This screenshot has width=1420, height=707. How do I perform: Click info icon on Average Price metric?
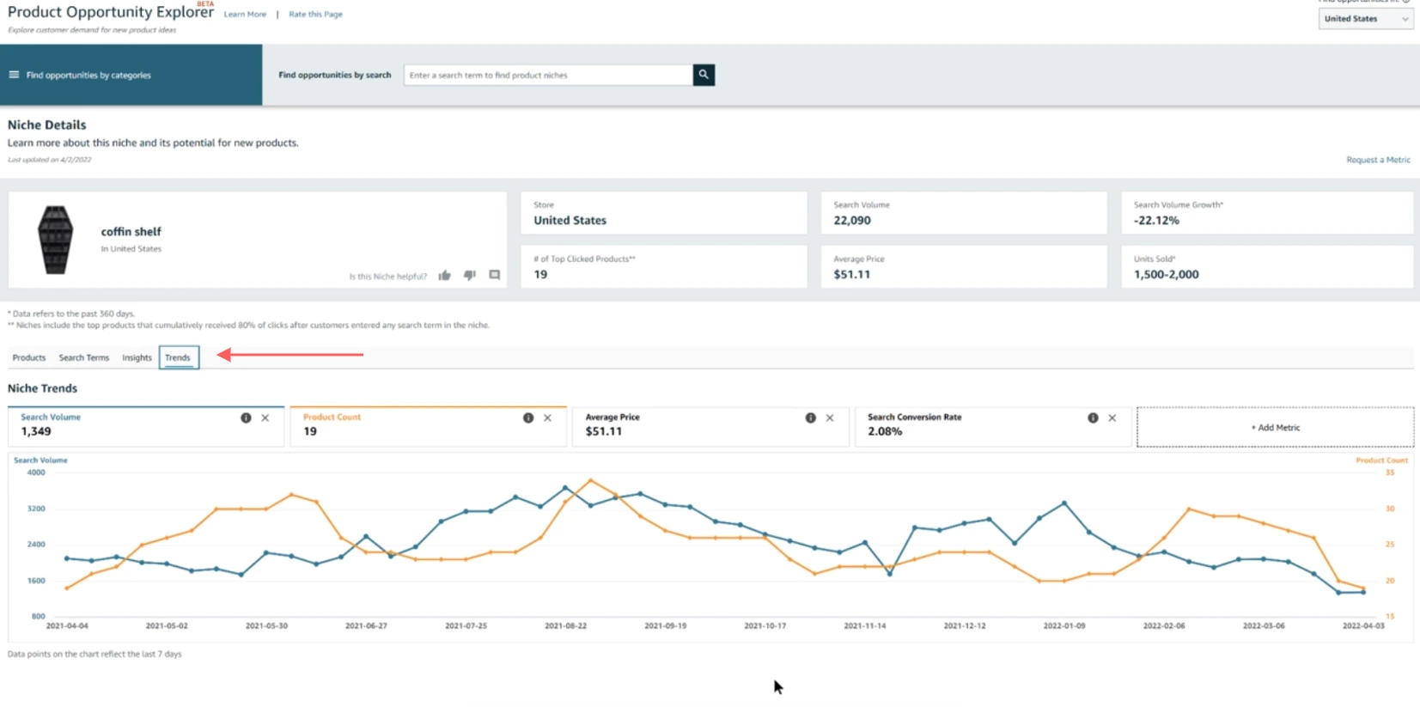tap(810, 417)
